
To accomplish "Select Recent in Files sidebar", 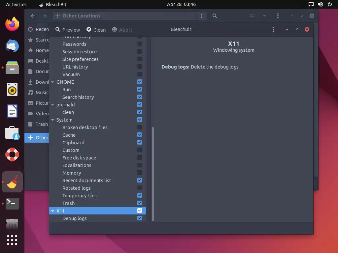I will (x=37, y=29).
